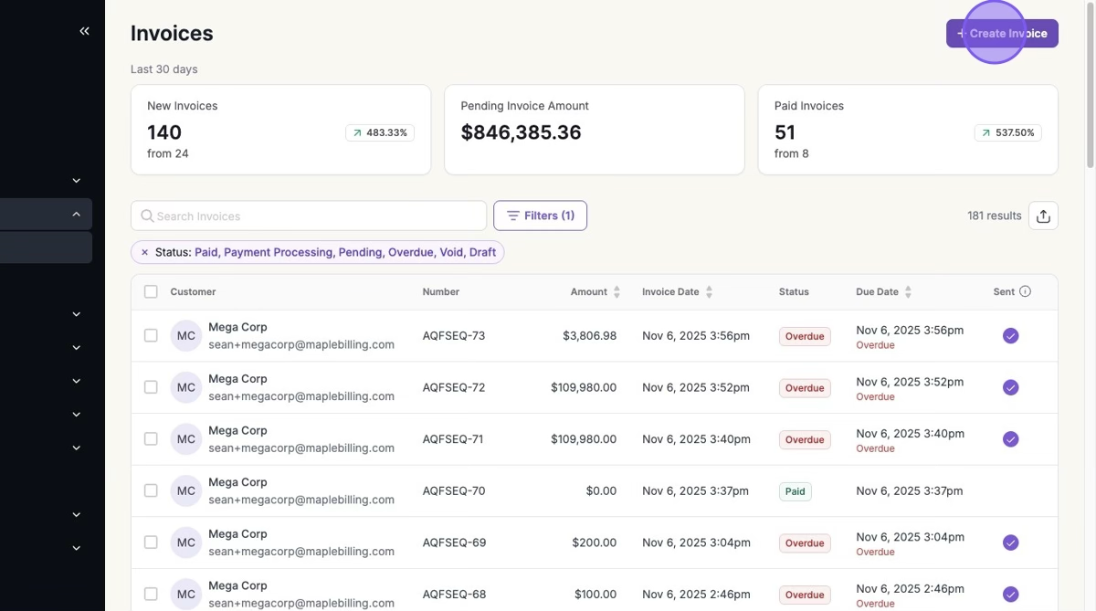Sort by Invoice Date arrows
The height and width of the screenshot is (611, 1096).
(x=709, y=292)
